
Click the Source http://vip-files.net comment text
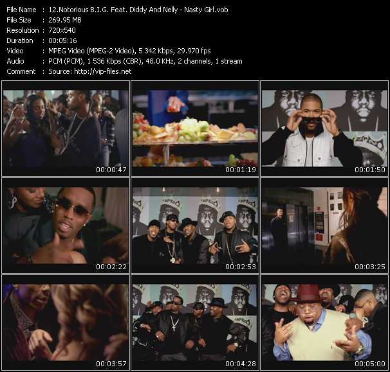[x=90, y=71]
